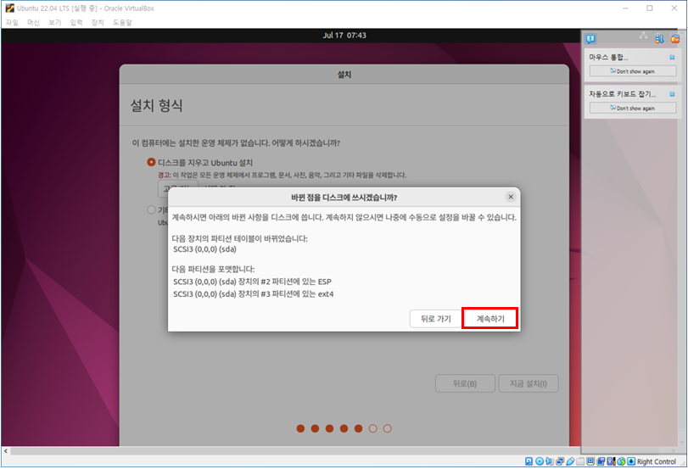Click the dismiss all notifications icon

click(675, 39)
